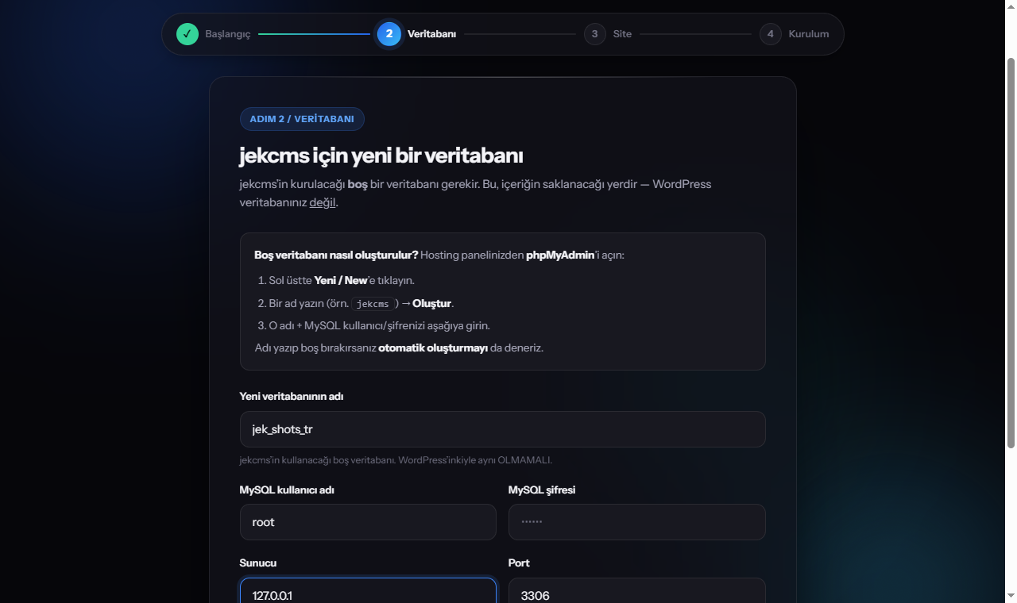Click the underlined word "değil"

pos(322,202)
